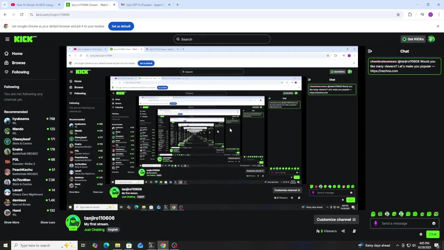444x250 pixels.
Task: Open Chrome three-dot menu
Action: [439, 15]
